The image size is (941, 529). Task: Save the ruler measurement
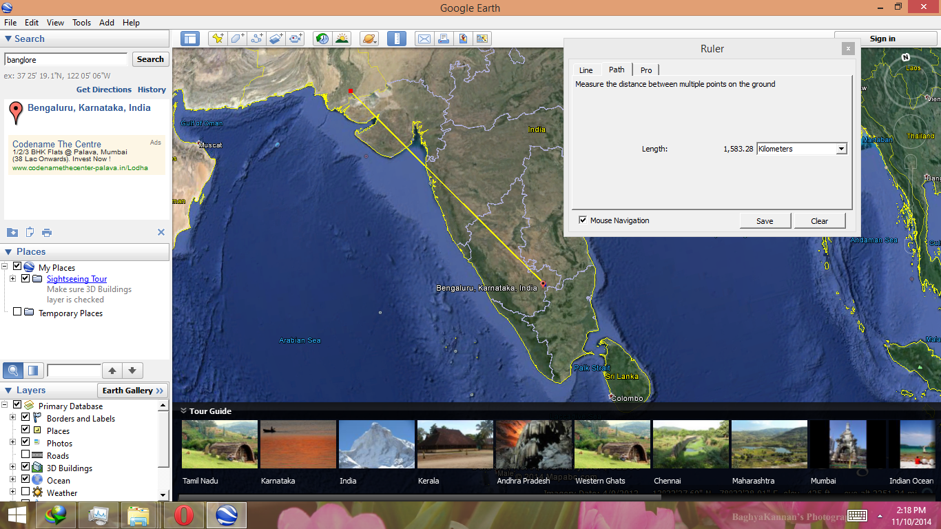pos(765,220)
